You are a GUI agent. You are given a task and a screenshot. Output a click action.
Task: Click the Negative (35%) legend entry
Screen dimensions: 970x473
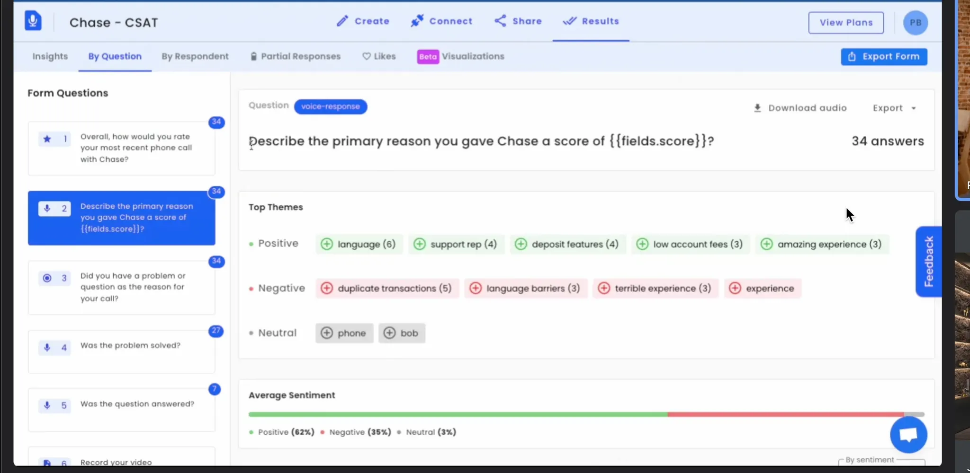click(x=356, y=432)
